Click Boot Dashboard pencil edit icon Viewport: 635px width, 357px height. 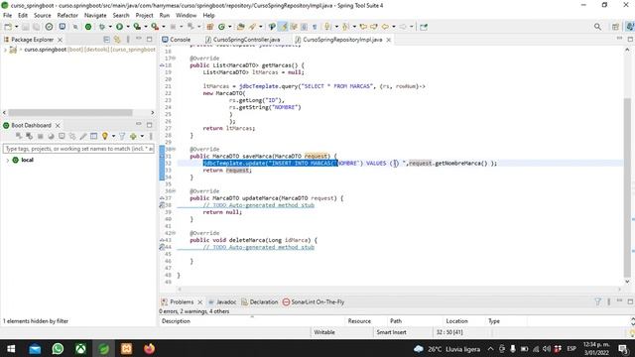83,136
